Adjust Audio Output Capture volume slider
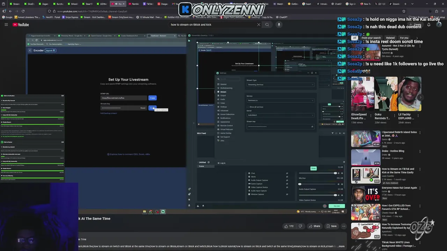The image size is (447, 251). (x=318, y=195)
